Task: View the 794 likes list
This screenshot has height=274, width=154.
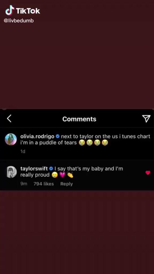Action: point(44,184)
